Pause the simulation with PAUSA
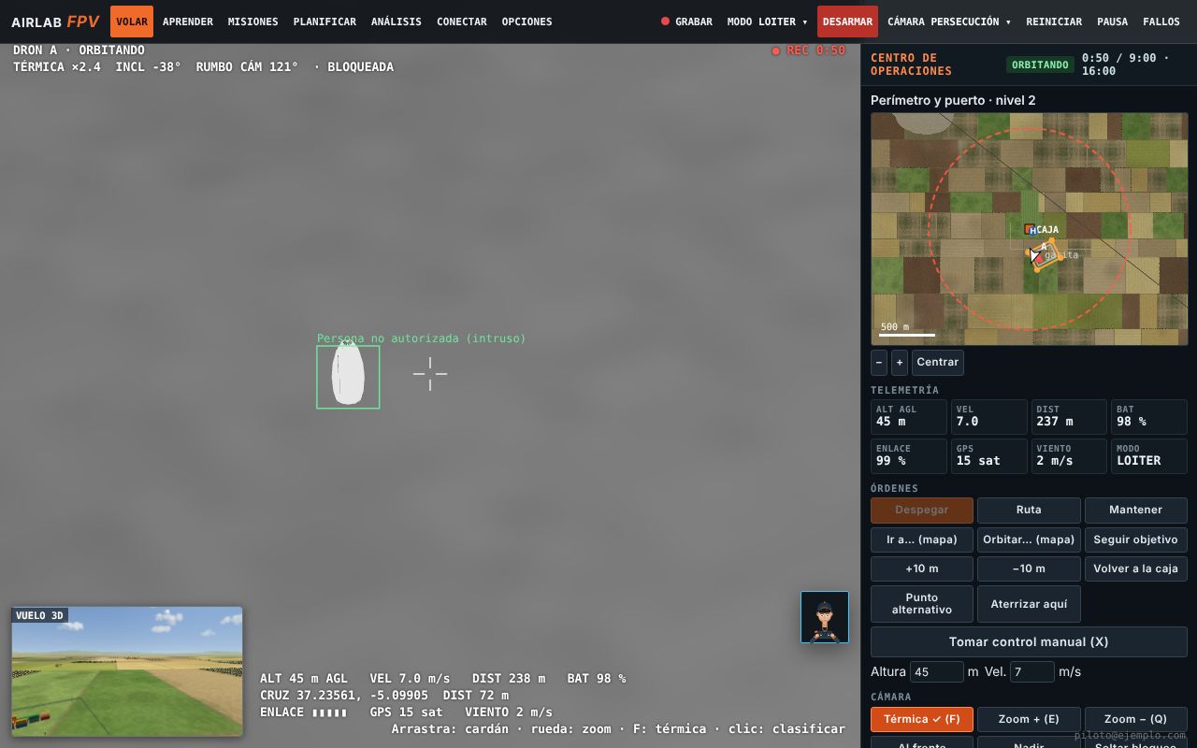Viewport: 1197px width, 748px height. [x=1112, y=22]
